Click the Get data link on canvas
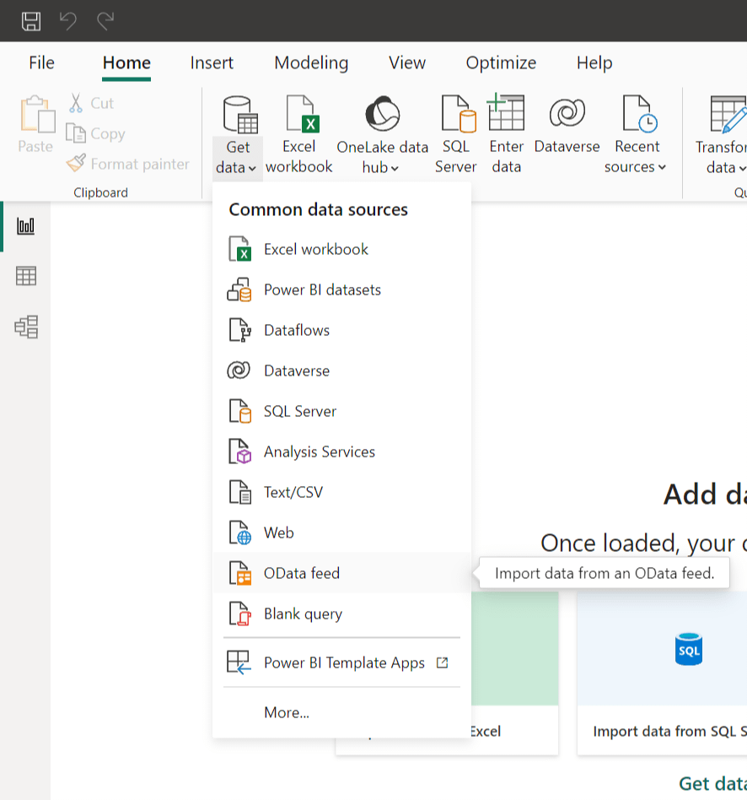This screenshot has height=800, width=747. coord(712,783)
